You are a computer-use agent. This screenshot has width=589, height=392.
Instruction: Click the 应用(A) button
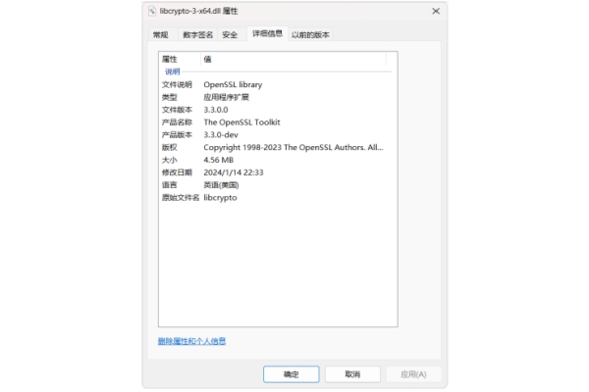(x=413, y=374)
